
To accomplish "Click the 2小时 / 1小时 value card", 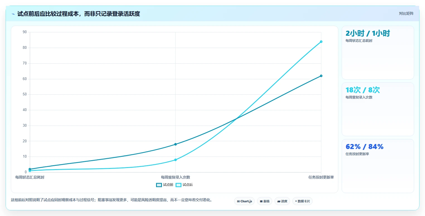I will [378, 52].
